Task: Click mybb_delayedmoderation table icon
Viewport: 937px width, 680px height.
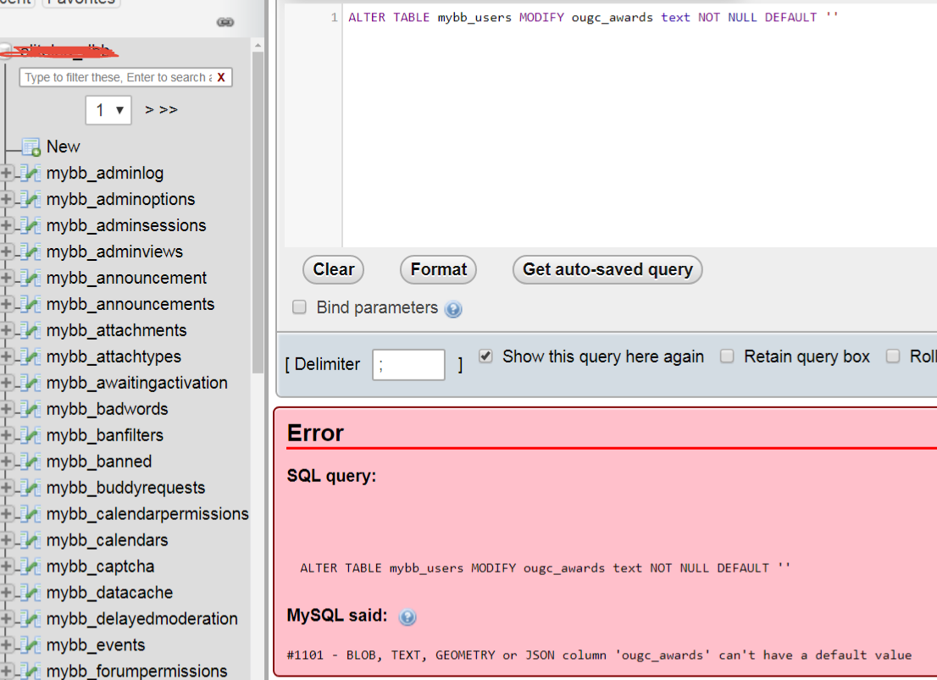Action: (x=31, y=619)
